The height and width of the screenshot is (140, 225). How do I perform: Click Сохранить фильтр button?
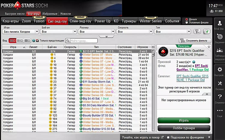coord(195,41)
